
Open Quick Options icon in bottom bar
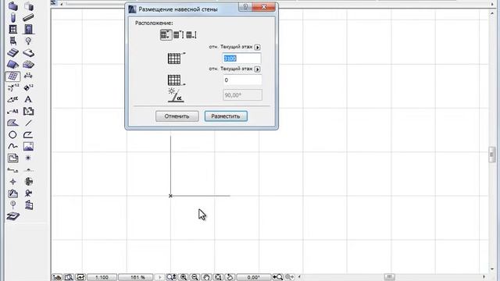tap(57, 277)
